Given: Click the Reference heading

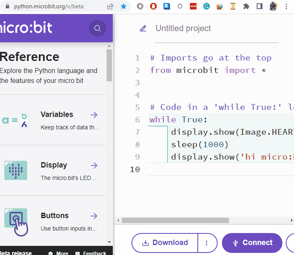Looking at the screenshot, I should 29,57.
